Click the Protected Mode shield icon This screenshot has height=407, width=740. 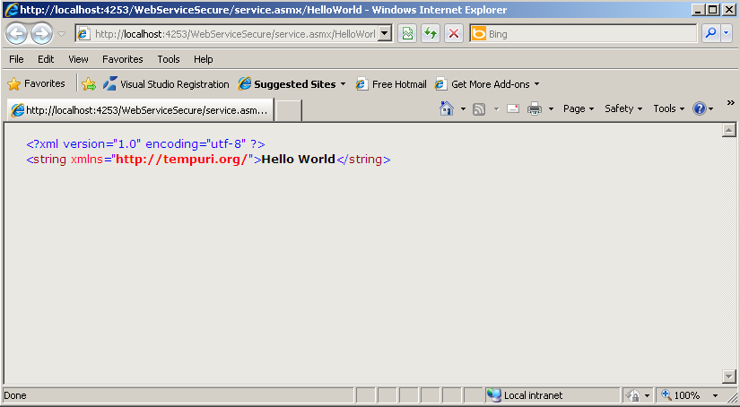[x=633, y=395]
